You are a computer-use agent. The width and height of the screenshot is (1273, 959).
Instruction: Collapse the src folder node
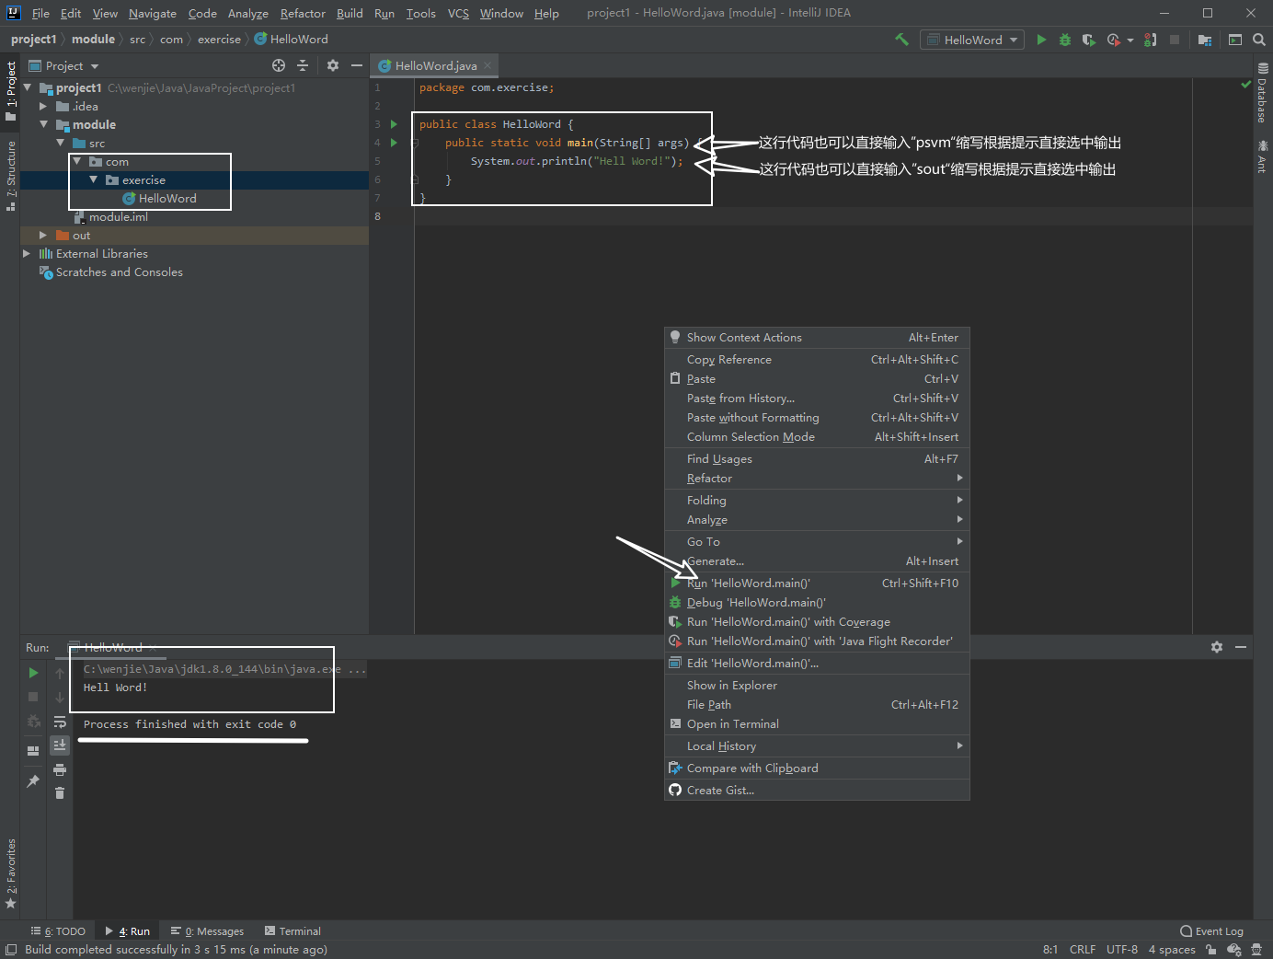61,143
